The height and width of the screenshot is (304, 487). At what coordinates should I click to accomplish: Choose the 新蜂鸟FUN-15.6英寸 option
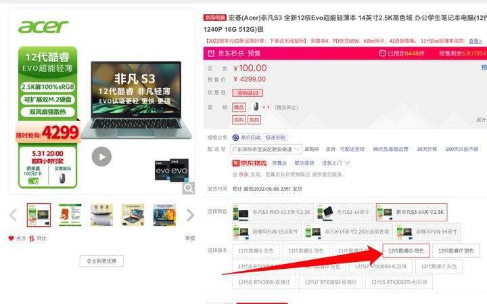(x=266, y=232)
